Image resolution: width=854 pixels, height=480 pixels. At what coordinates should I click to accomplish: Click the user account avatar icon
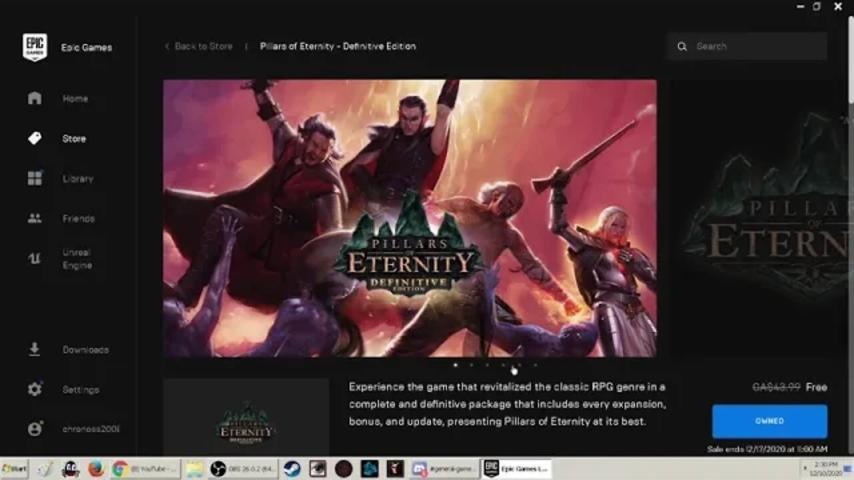(35, 429)
